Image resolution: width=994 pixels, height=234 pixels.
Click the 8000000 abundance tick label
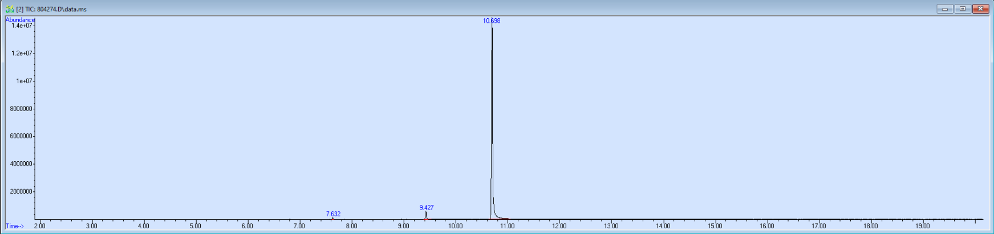tap(21, 109)
